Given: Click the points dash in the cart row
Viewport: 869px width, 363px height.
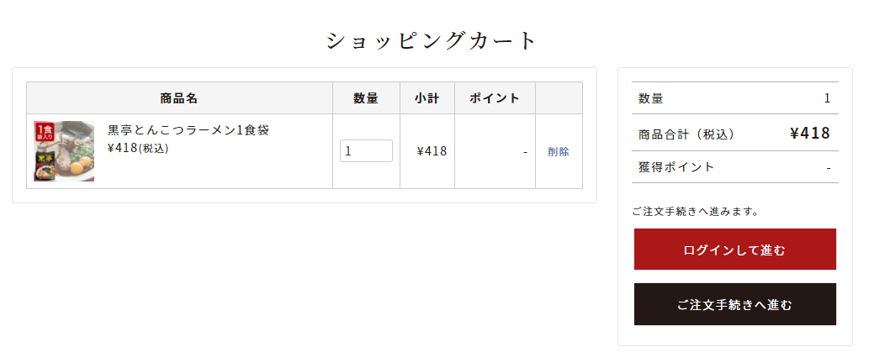Looking at the screenshot, I should pyautogui.click(x=525, y=152).
